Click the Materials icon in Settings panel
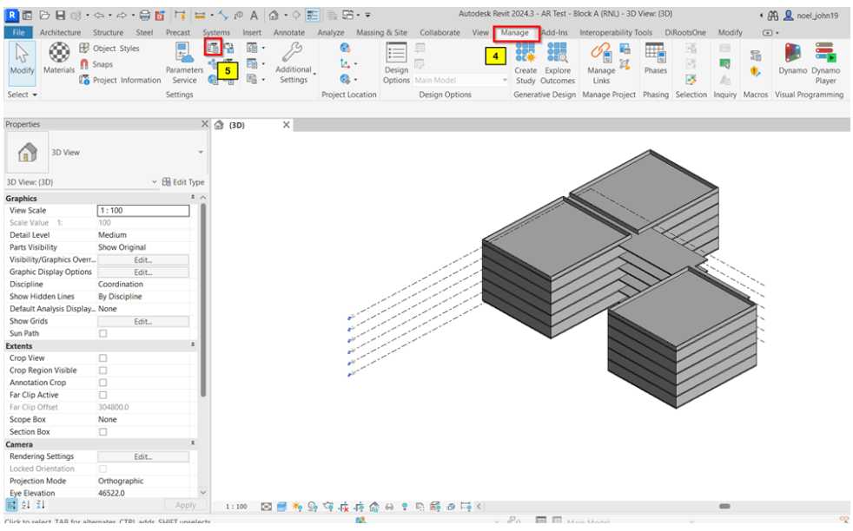Image resolution: width=853 pixels, height=531 pixels. click(x=59, y=57)
